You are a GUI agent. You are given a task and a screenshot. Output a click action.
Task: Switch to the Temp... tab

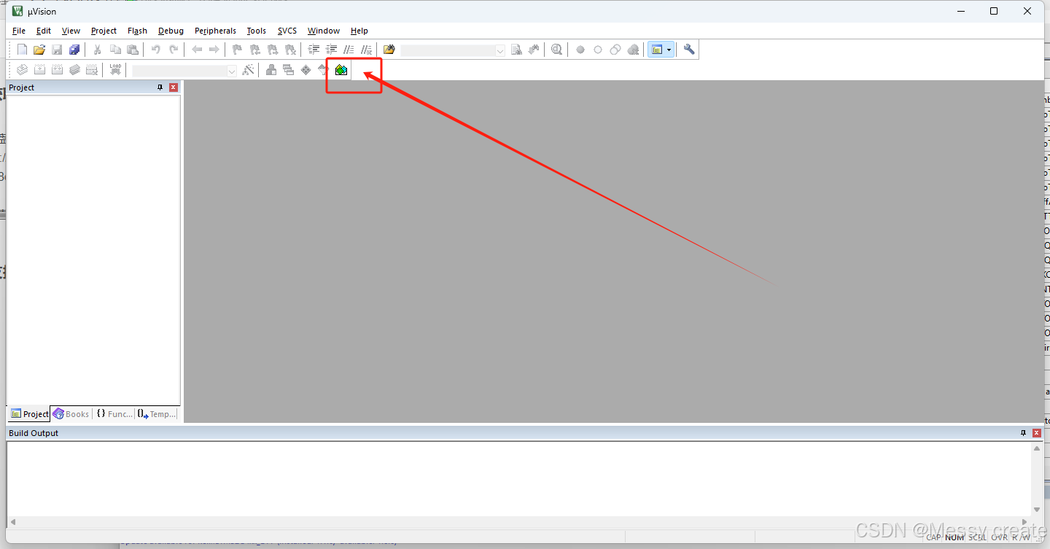[x=157, y=414]
